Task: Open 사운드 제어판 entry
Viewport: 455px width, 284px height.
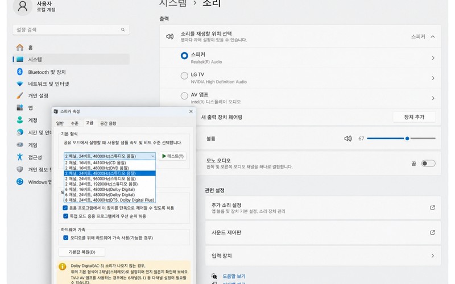Action: [323, 232]
